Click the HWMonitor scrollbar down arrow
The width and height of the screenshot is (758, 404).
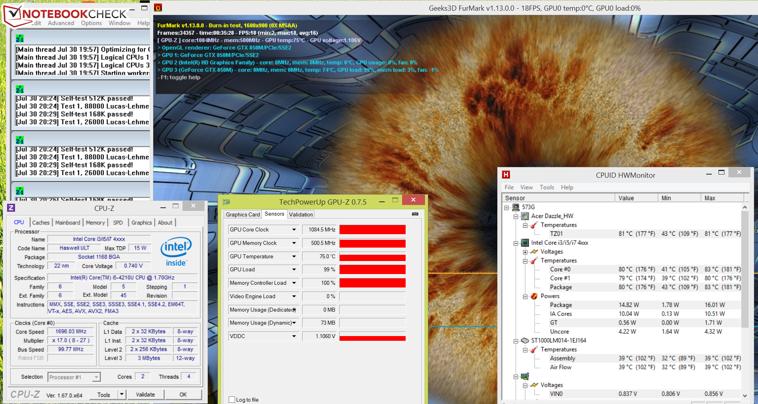pyautogui.click(x=745, y=395)
